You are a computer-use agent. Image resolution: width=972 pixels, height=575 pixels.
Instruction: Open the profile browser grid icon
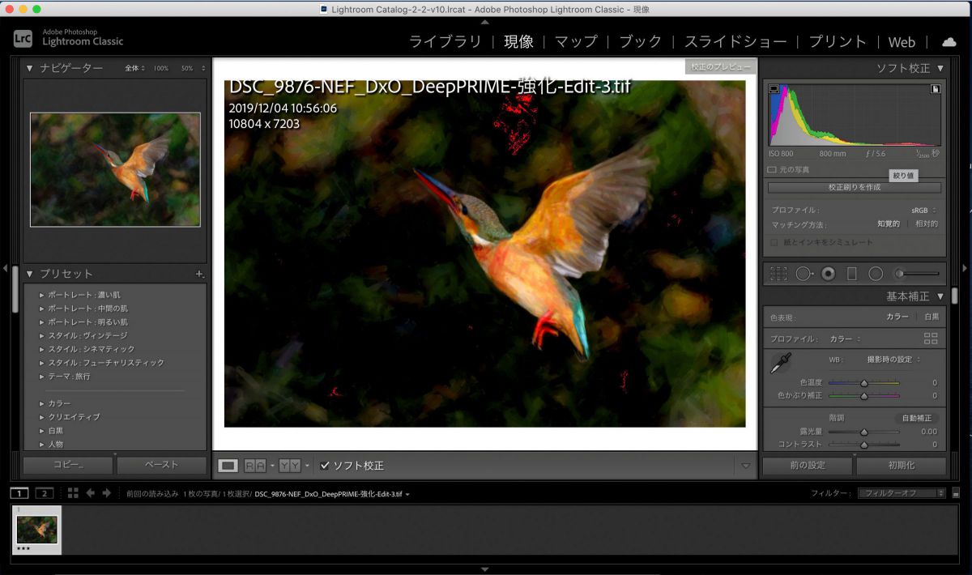point(930,339)
